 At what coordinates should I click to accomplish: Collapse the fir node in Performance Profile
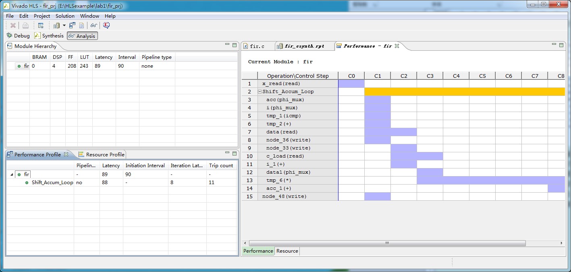click(x=12, y=174)
